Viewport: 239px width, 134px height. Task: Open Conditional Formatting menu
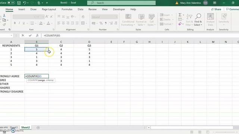click(x=128, y=20)
